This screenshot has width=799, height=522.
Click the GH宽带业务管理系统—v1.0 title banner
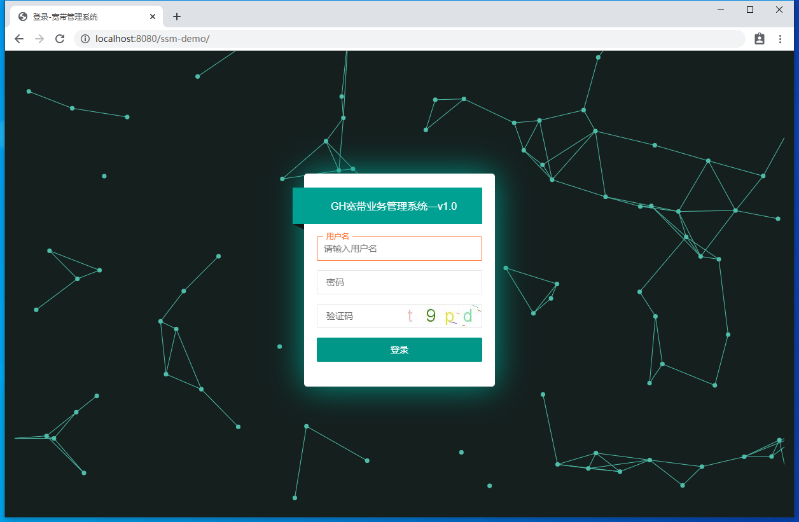tap(387, 206)
